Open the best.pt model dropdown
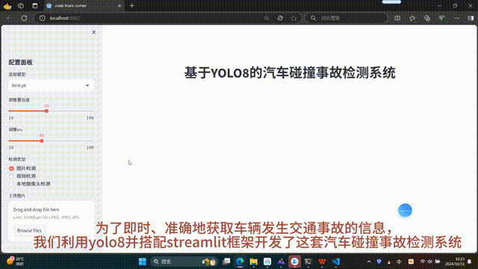This screenshot has height=269, width=478. pos(51,85)
